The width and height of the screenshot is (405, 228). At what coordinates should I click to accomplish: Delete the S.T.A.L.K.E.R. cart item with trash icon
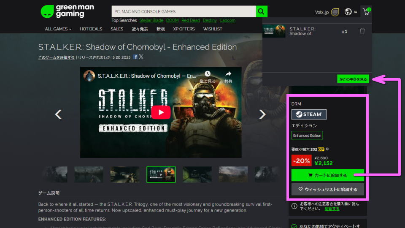pos(362,31)
